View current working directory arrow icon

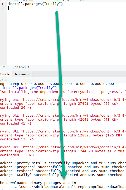6,80
